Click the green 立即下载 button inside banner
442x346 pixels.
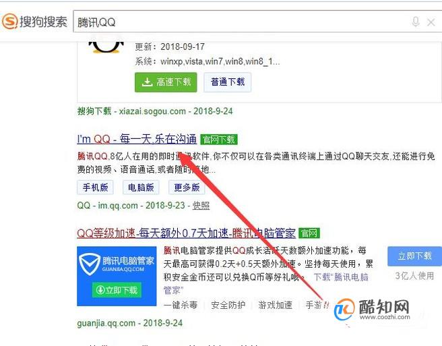(x=117, y=290)
